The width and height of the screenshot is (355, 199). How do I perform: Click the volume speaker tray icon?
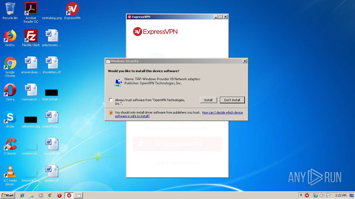click(322, 195)
